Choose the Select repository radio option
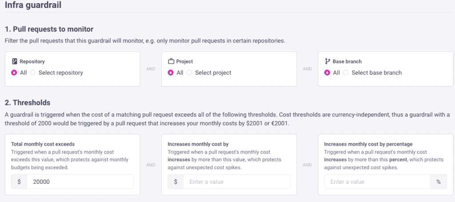The image size is (455, 202). pos(33,73)
